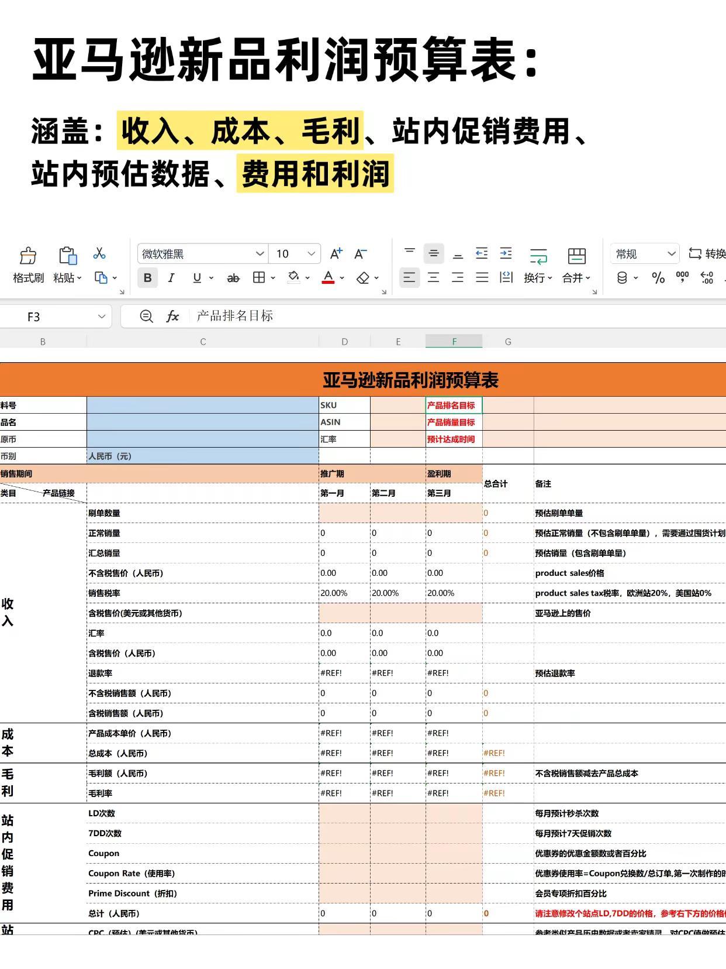726x969 pixels.
Task: Click the Copy icon
Action: click(x=101, y=278)
